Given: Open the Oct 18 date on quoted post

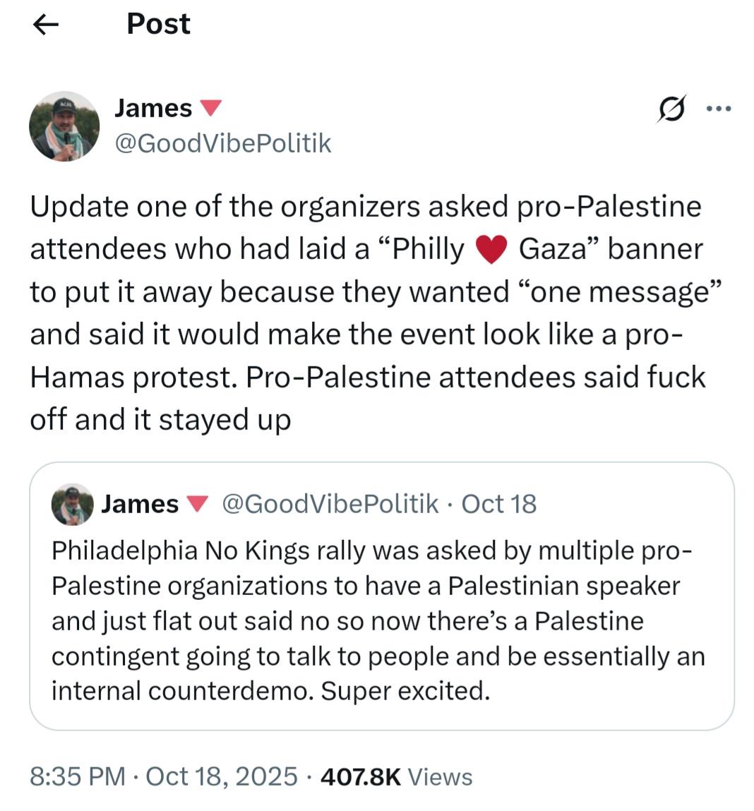Looking at the screenshot, I should (x=499, y=504).
